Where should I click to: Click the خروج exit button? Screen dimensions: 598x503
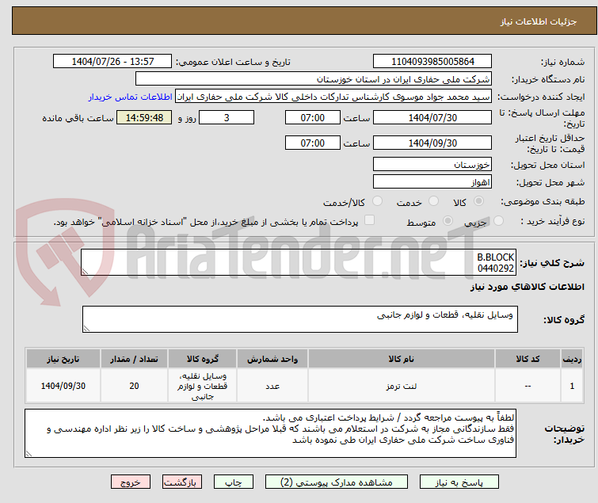point(131,482)
